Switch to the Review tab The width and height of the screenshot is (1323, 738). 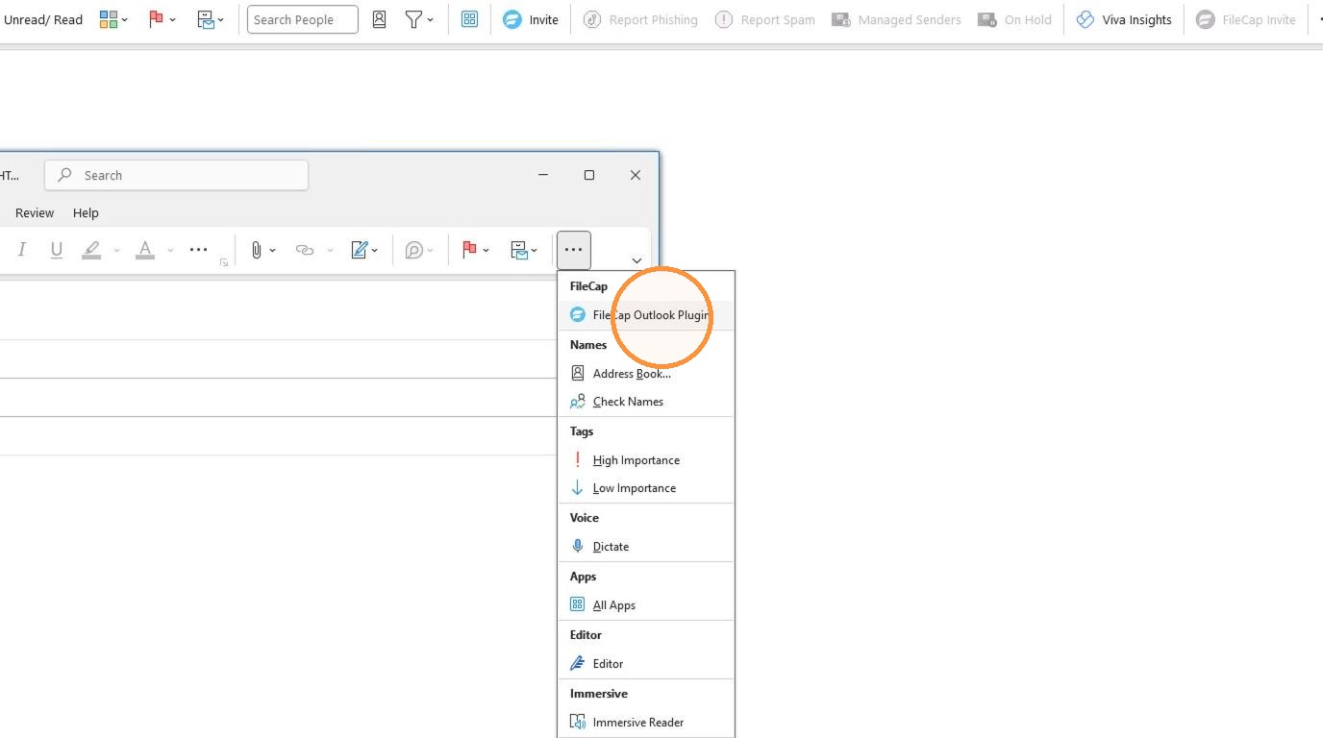[x=35, y=213]
